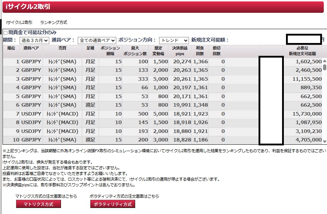Click the ranking table scrollbar thumb

point(324,67)
